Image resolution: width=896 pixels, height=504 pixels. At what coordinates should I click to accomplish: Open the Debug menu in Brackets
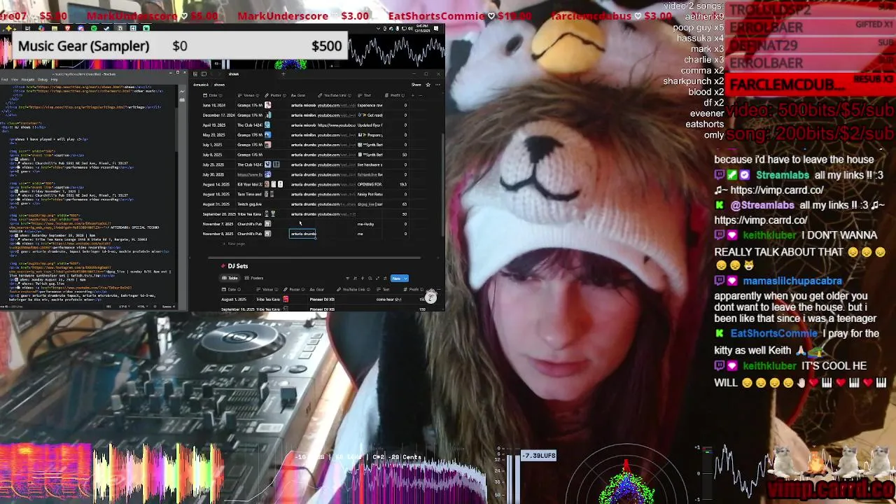pos(43,80)
